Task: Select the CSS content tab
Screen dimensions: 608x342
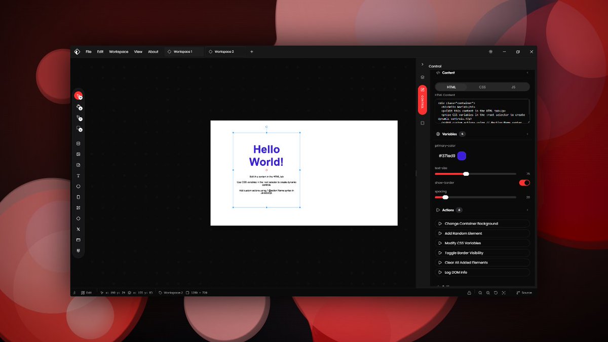Action: [x=482, y=87]
